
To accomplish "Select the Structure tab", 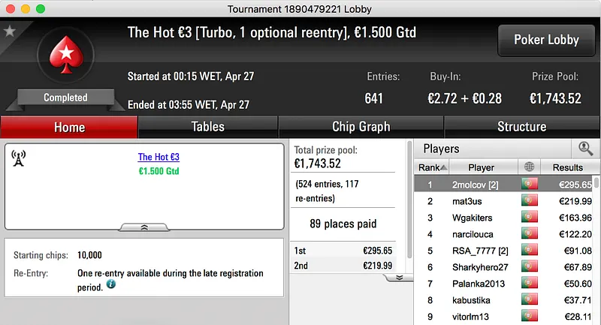I will tap(521, 127).
